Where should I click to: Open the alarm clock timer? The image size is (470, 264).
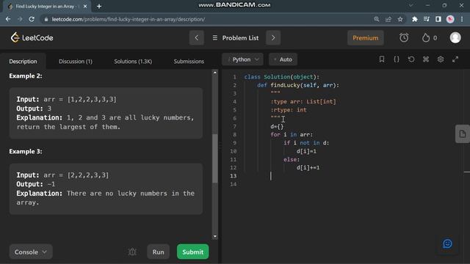[x=404, y=37]
